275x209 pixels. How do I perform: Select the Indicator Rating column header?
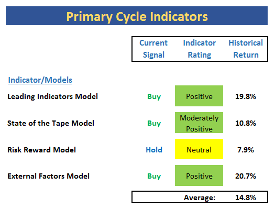pos(200,49)
